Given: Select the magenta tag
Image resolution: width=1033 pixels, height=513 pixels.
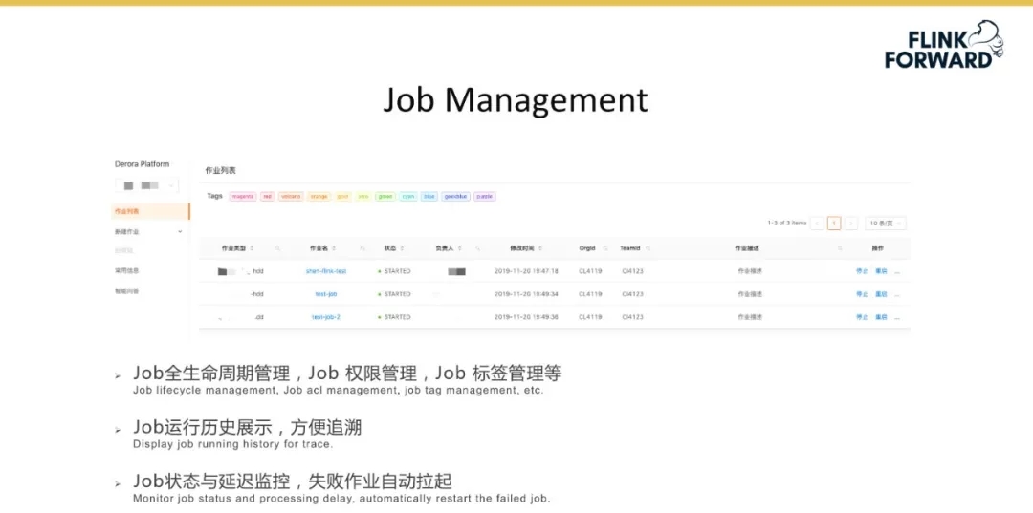Looking at the screenshot, I should [242, 197].
